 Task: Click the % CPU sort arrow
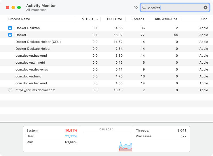click(x=97, y=19)
